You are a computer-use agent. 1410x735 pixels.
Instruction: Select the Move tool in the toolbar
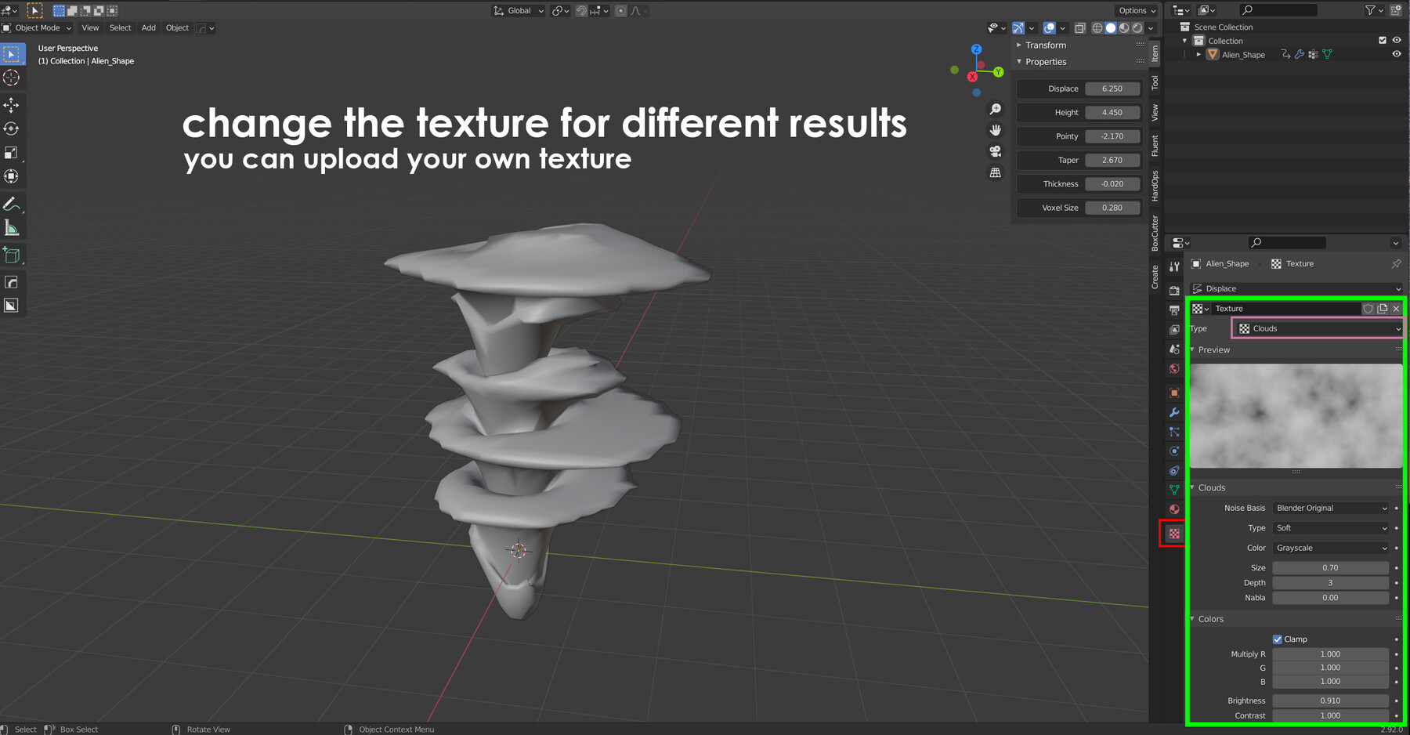(11, 105)
